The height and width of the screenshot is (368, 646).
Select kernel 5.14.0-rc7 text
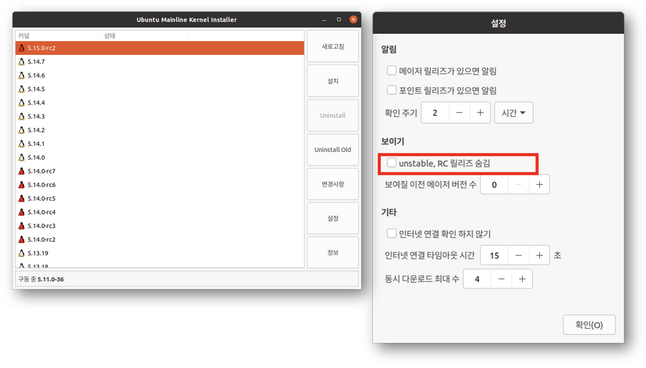pyautogui.click(x=41, y=171)
